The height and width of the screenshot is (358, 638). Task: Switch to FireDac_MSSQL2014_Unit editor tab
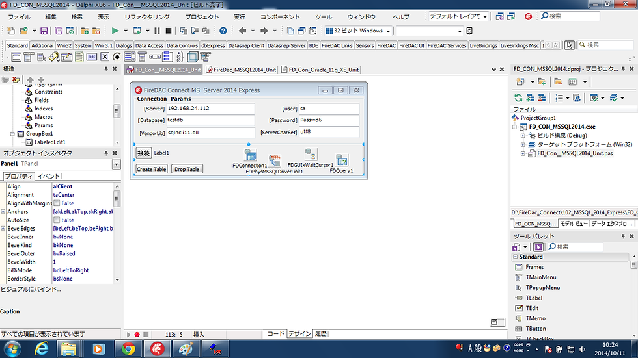pyautogui.click(x=242, y=70)
